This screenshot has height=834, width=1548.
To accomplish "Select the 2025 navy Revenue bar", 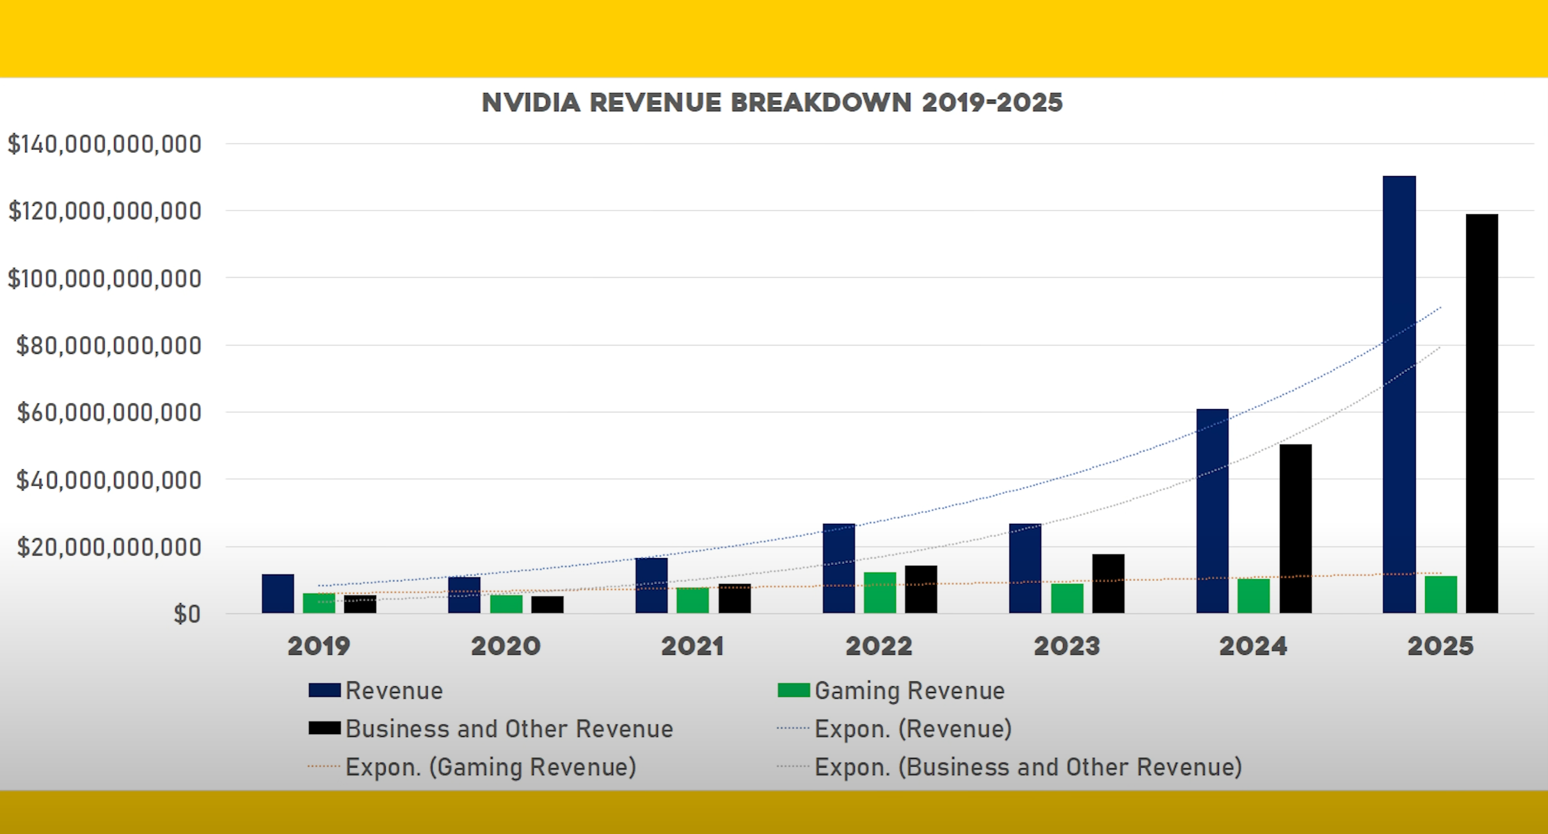I will pos(1399,394).
